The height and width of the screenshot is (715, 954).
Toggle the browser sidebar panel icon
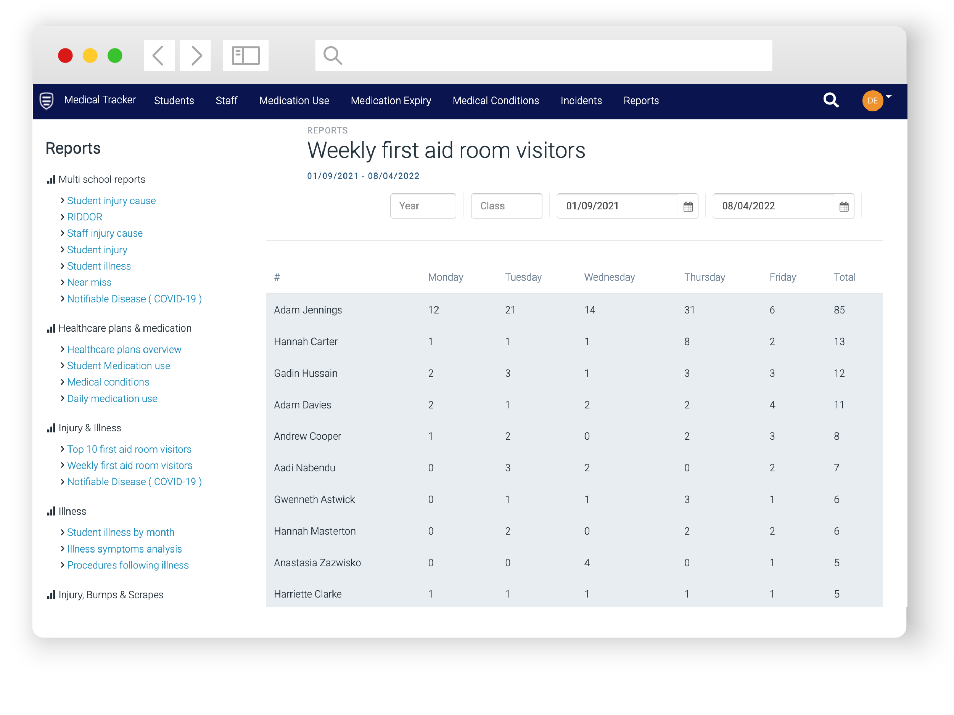[245, 56]
